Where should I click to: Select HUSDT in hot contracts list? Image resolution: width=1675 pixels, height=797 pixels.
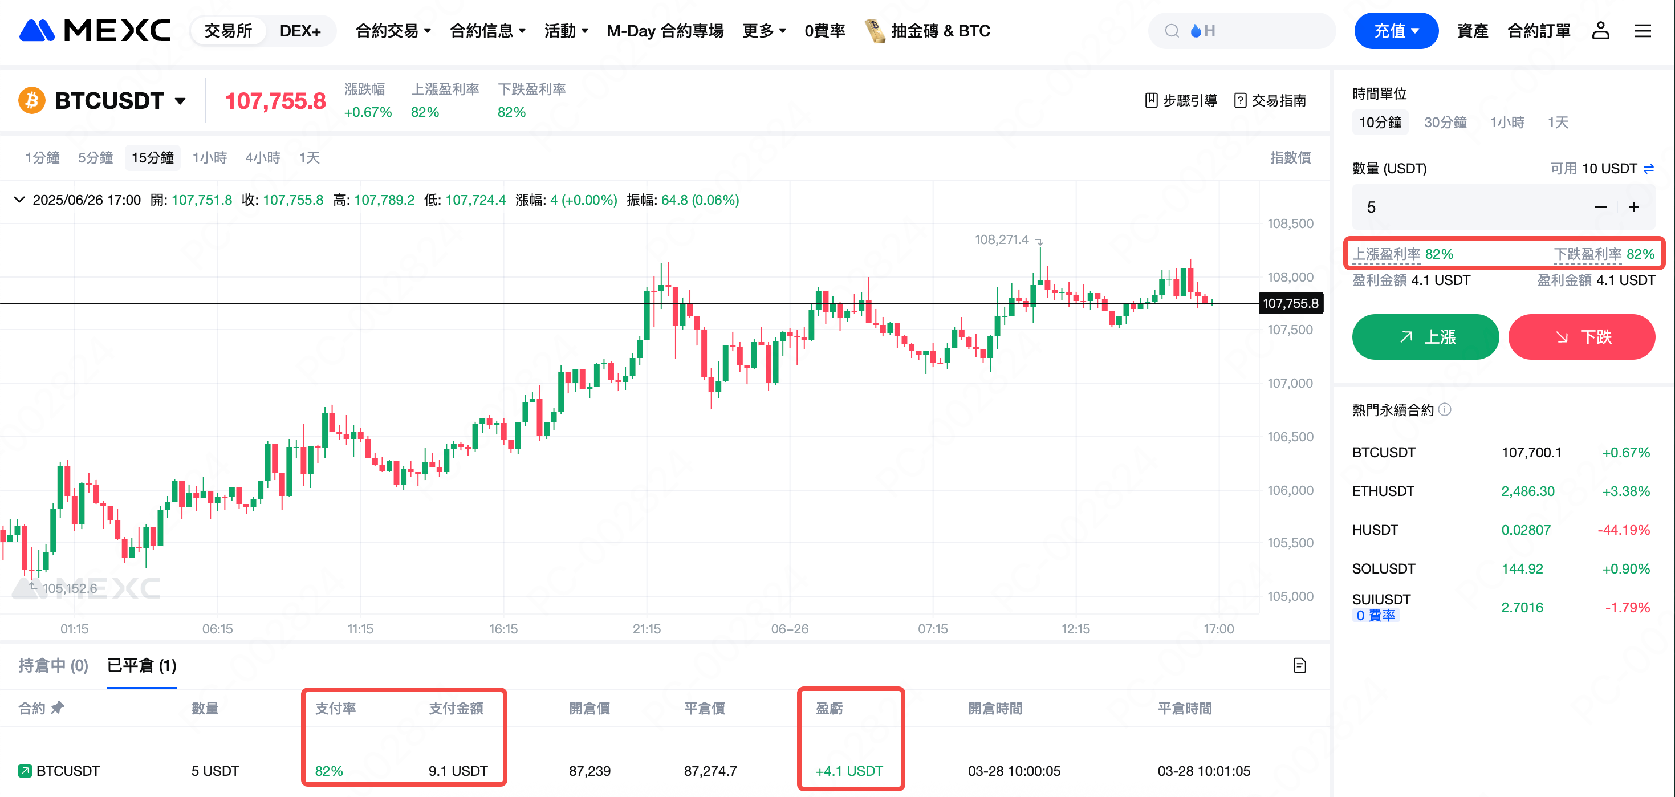[x=1501, y=530]
